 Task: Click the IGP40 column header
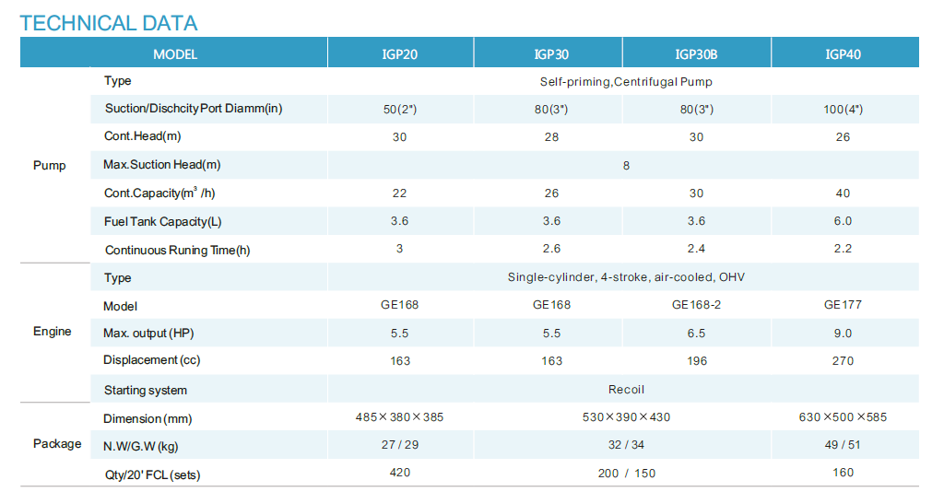843,54
